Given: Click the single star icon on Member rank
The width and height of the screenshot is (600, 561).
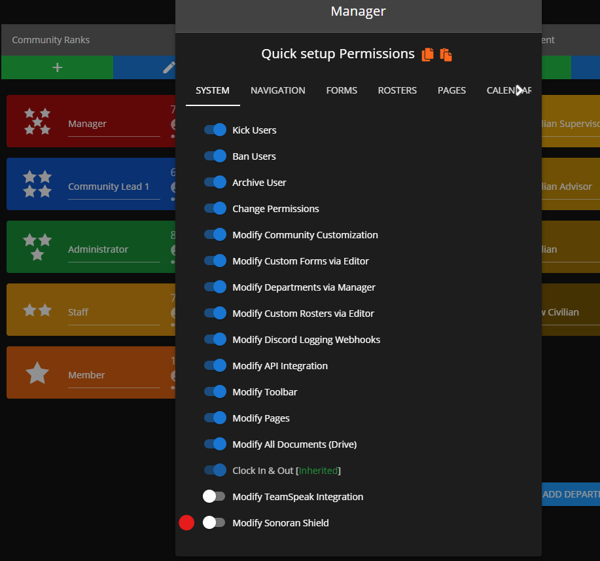Looking at the screenshot, I should (37, 373).
